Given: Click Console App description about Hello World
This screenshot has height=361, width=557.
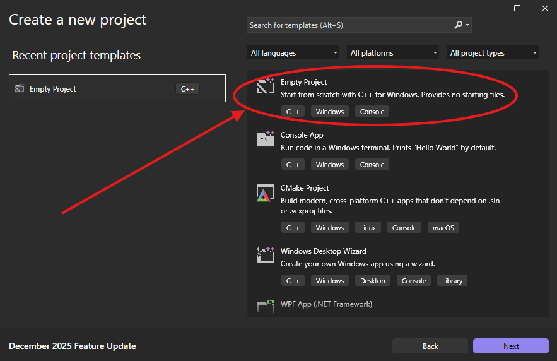Looking at the screenshot, I should click(389, 148).
